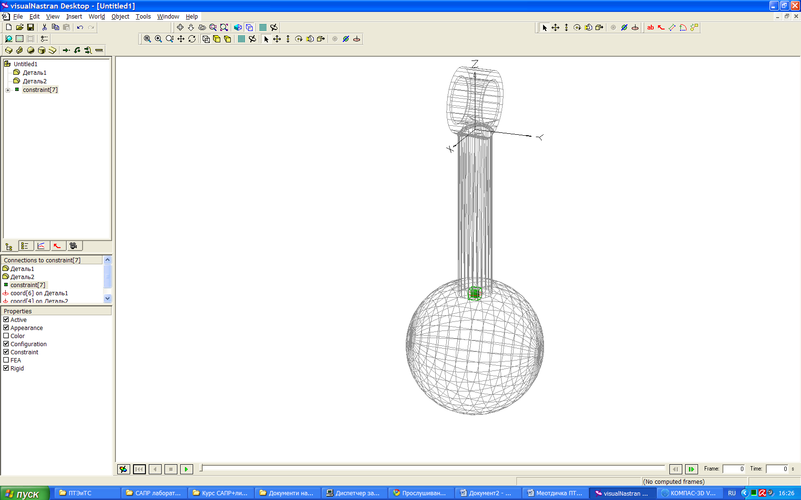The width and height of the screenshot is (801, 500).
Task: Toggle the Constraint checkbox
Action: point(6,352)
